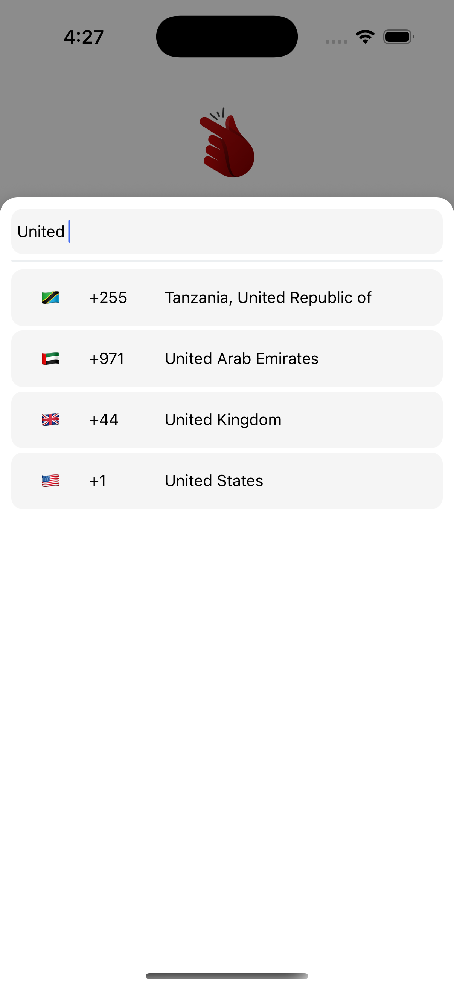This screenshot has width=454, height=988.
Task: Tap the home indicator bar
Action: tap(227, 976)
